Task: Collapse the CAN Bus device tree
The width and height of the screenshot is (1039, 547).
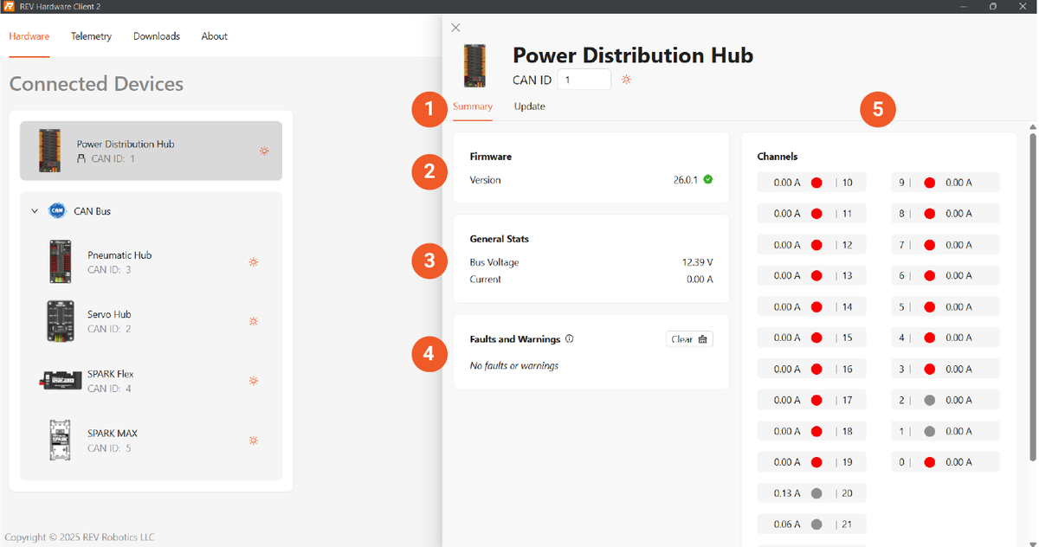Action: [35, 211]
